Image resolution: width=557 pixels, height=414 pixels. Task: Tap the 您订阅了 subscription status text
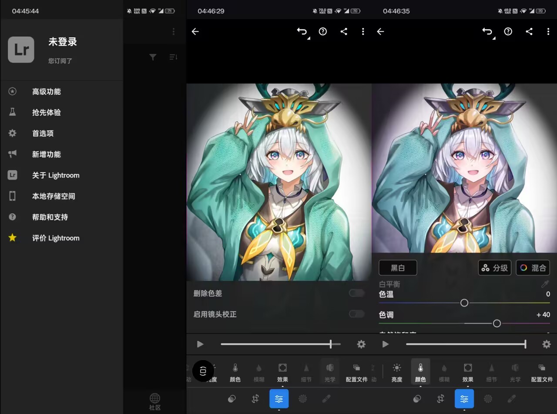coord(60,61)
